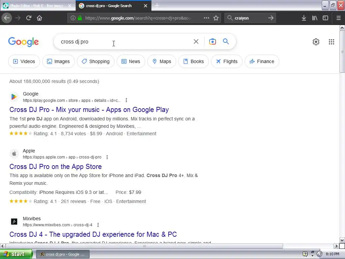Click the horizontal scrollbar thumb

click(144, 246)
